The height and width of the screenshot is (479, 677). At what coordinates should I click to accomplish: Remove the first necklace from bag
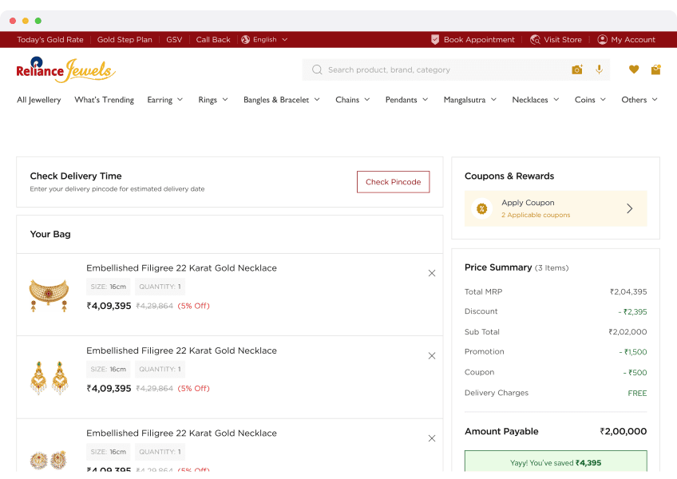pos(432,273)
